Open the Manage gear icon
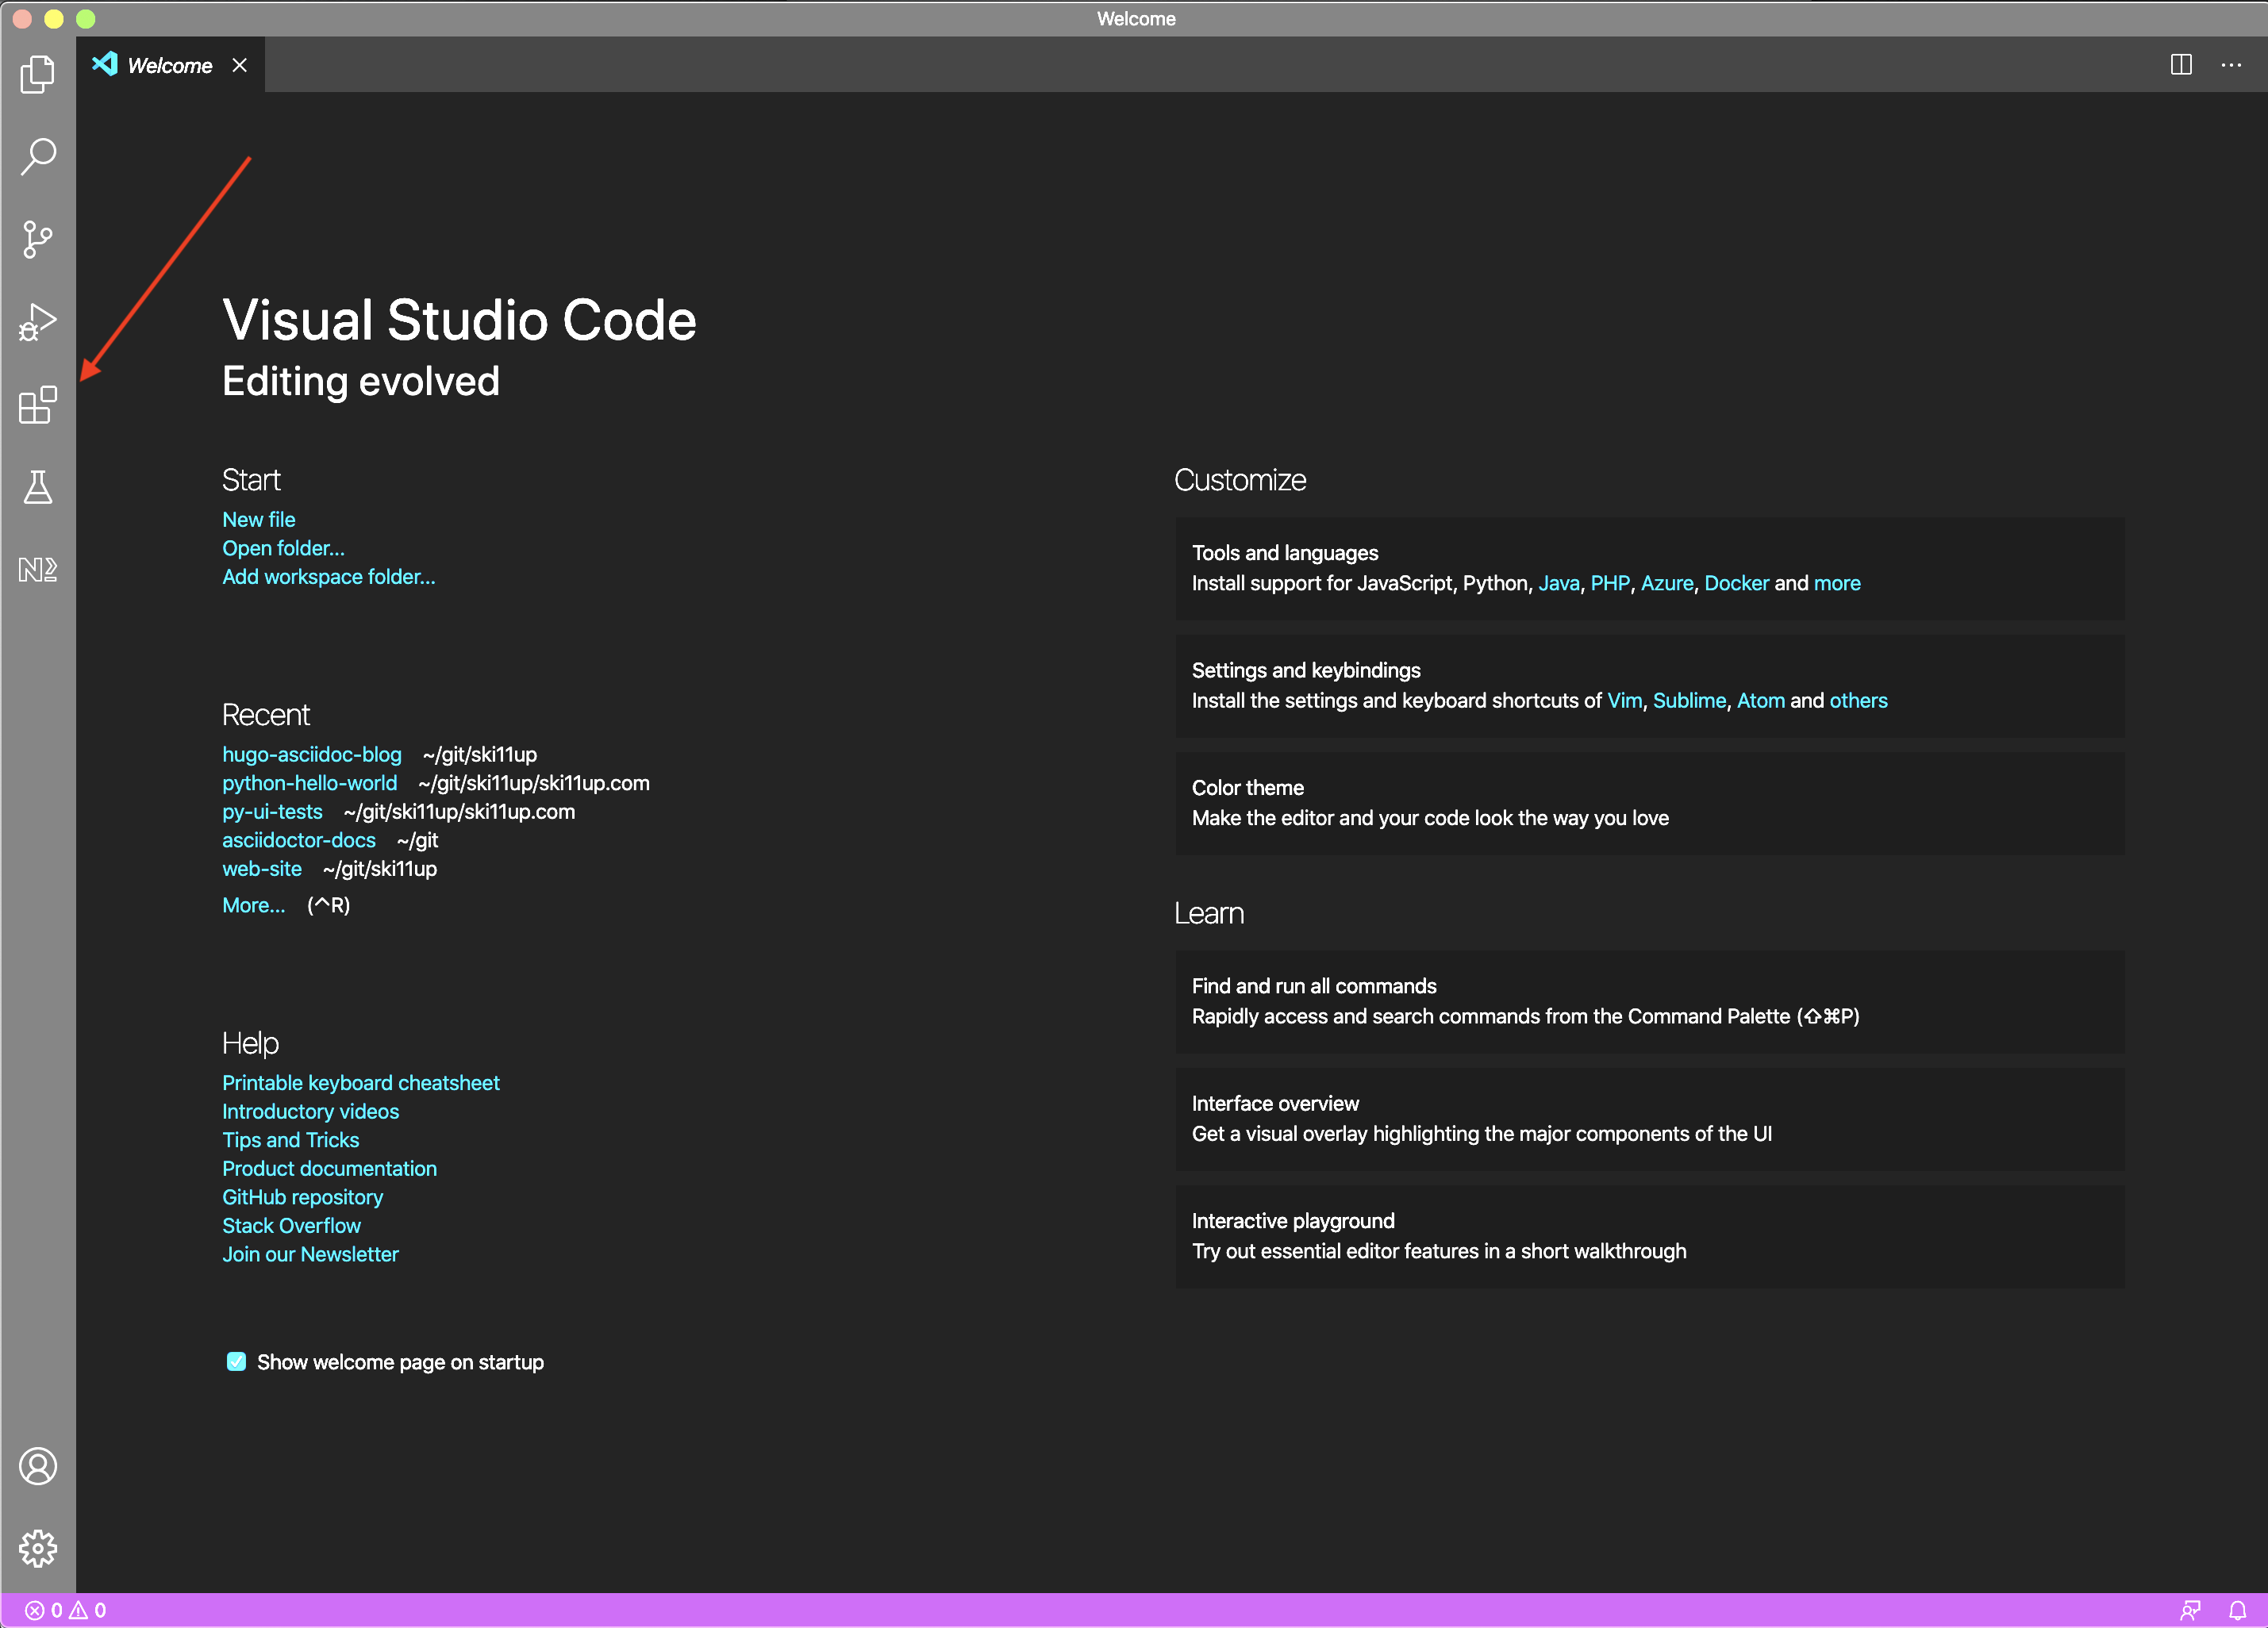 tap(38, 1548)
